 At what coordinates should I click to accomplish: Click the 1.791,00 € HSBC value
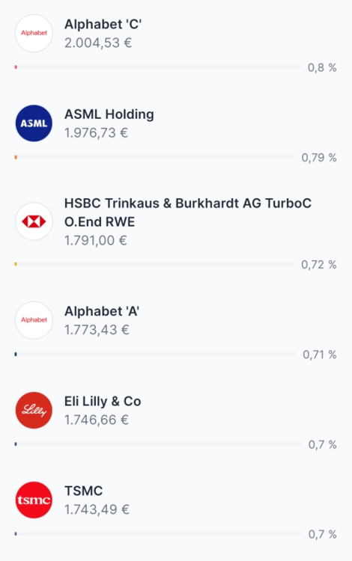point(96,240)
